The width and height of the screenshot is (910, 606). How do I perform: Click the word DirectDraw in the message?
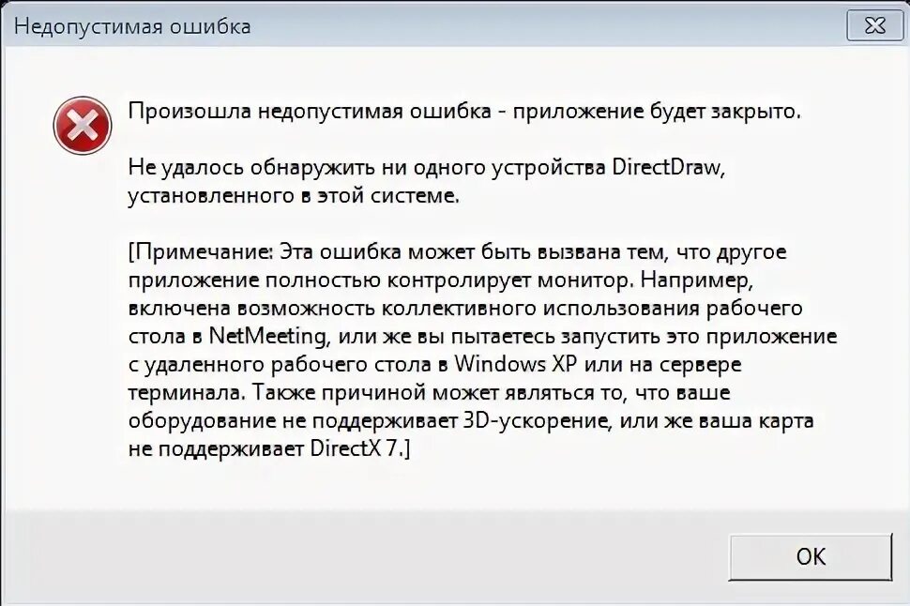click(x=669, y=167)
